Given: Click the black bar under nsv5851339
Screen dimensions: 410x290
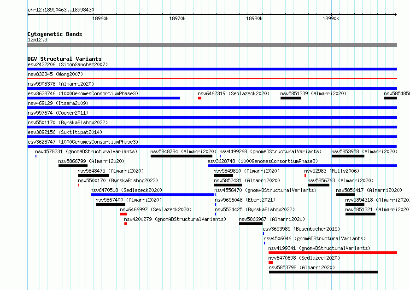Looking at the screenshot, I should click(291, 98).
